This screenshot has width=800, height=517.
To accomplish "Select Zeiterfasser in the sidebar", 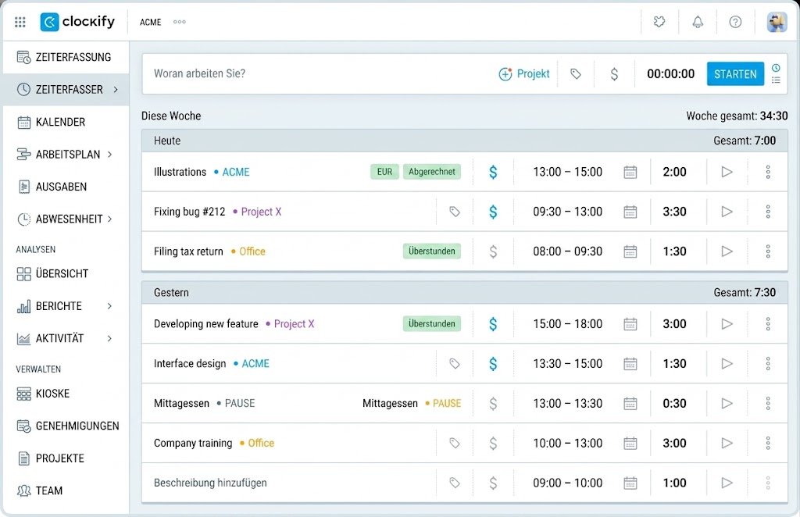I will click(x=66, y=90).
